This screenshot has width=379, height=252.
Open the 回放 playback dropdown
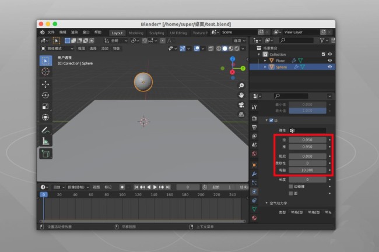pyautogui.click(x=59, y=187)
